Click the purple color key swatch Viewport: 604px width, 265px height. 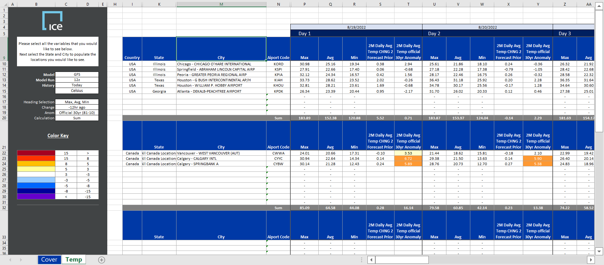coord(36,197)
